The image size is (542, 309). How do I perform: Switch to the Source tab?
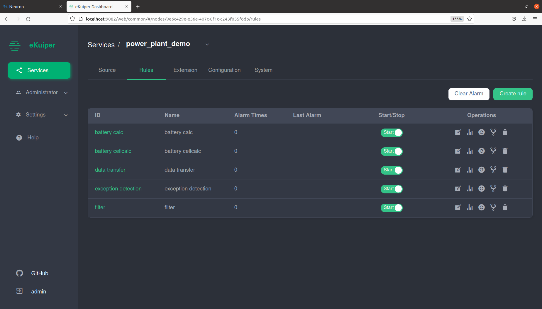tap(107, 70)
